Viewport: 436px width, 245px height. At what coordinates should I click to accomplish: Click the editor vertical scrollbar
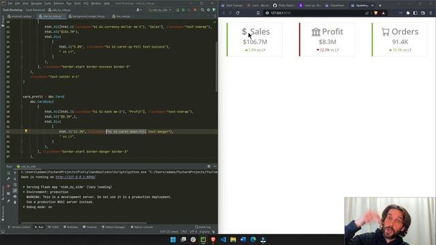coord(217,67)
